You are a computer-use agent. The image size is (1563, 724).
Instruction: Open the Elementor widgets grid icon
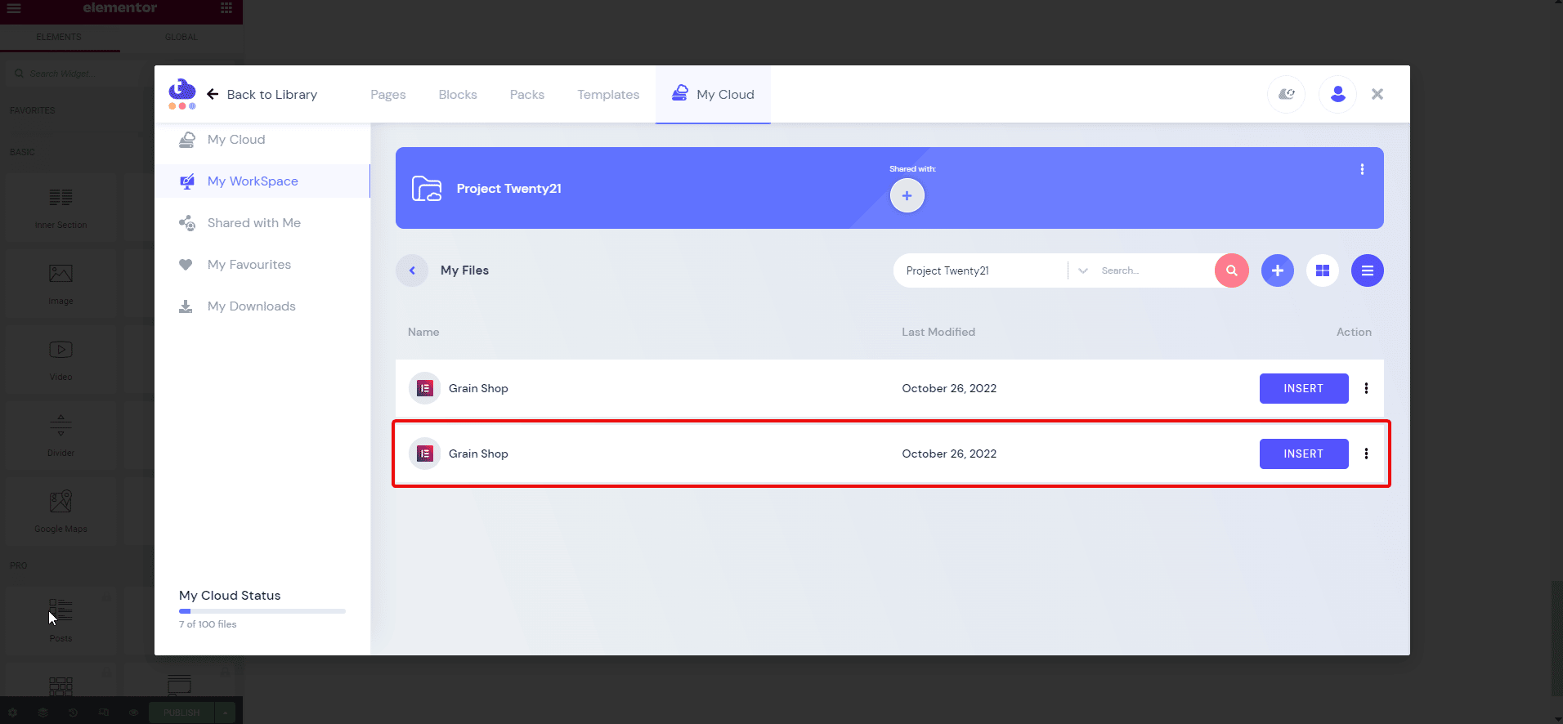point(226,8)
